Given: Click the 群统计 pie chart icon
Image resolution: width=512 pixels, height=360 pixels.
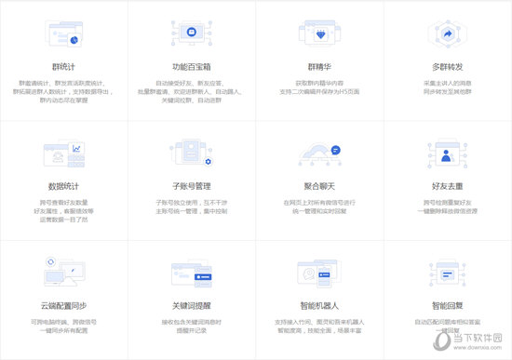Looking at the screenshot, I should [63, 33].
